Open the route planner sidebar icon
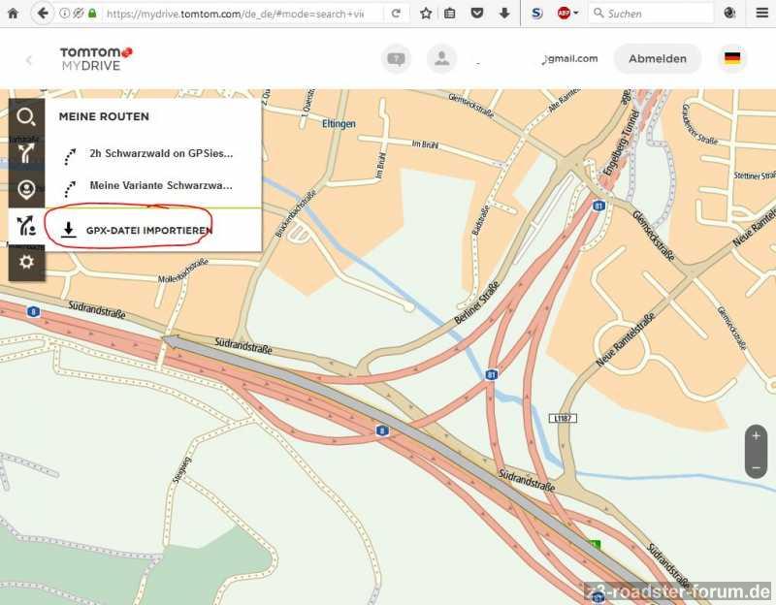 tap(26, 153)
